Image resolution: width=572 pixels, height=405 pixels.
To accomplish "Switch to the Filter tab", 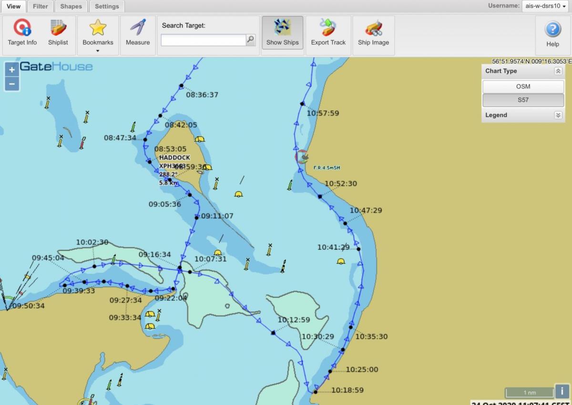I will [x=41, y=6].
